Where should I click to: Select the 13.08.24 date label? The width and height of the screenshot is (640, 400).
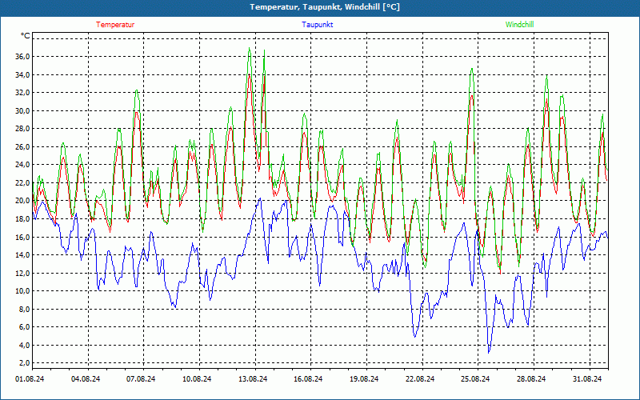tap(253, 378)
